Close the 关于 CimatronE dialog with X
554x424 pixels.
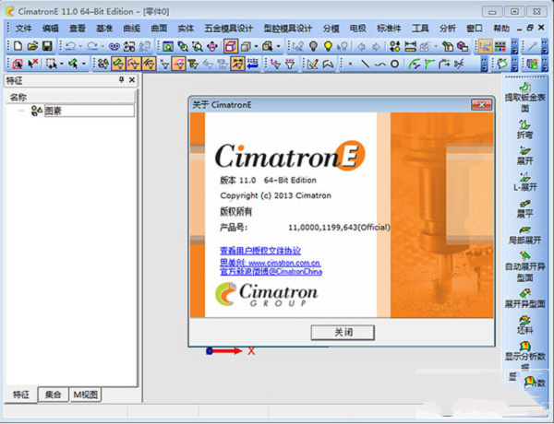click(481, 105)
